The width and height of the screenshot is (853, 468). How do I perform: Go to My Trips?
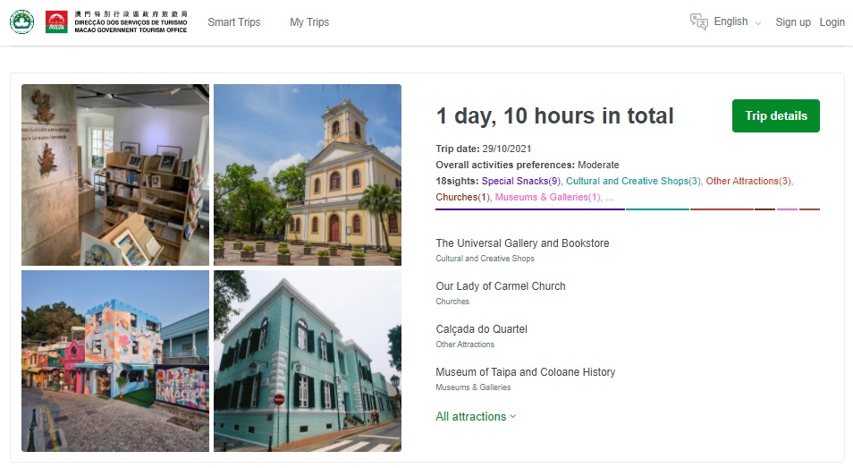309,22
